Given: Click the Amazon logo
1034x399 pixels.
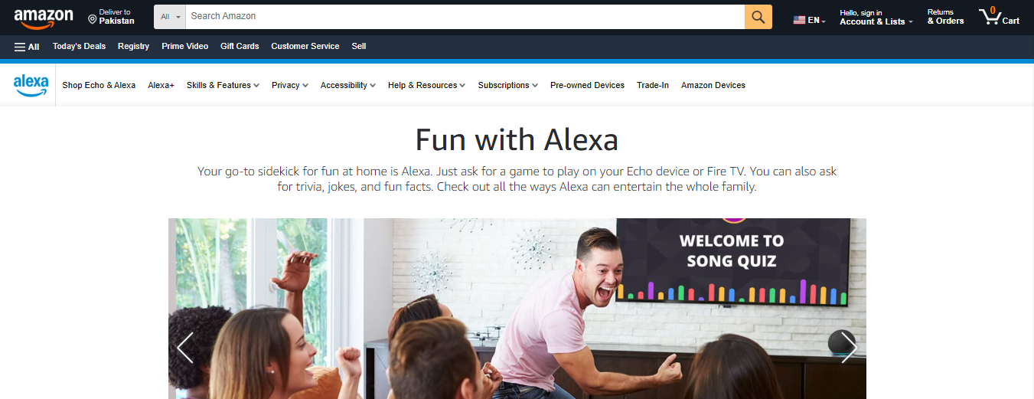Looking at the screenshot, I should point(44,17).
